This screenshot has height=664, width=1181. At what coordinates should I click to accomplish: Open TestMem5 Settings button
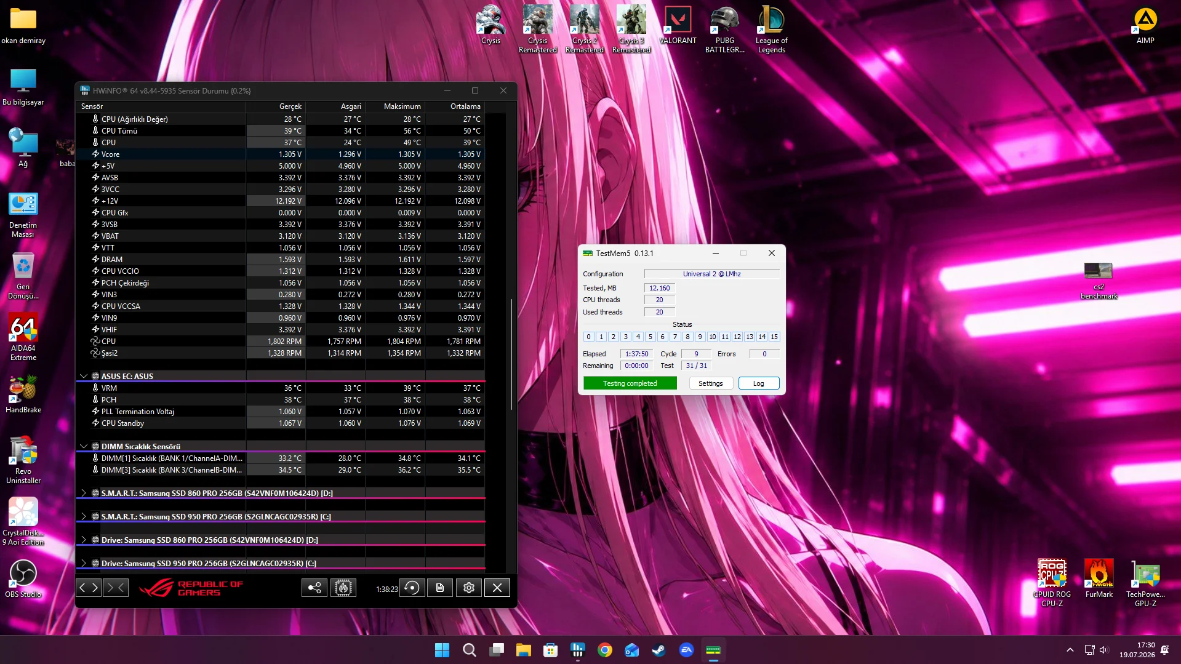pos(710,383)
